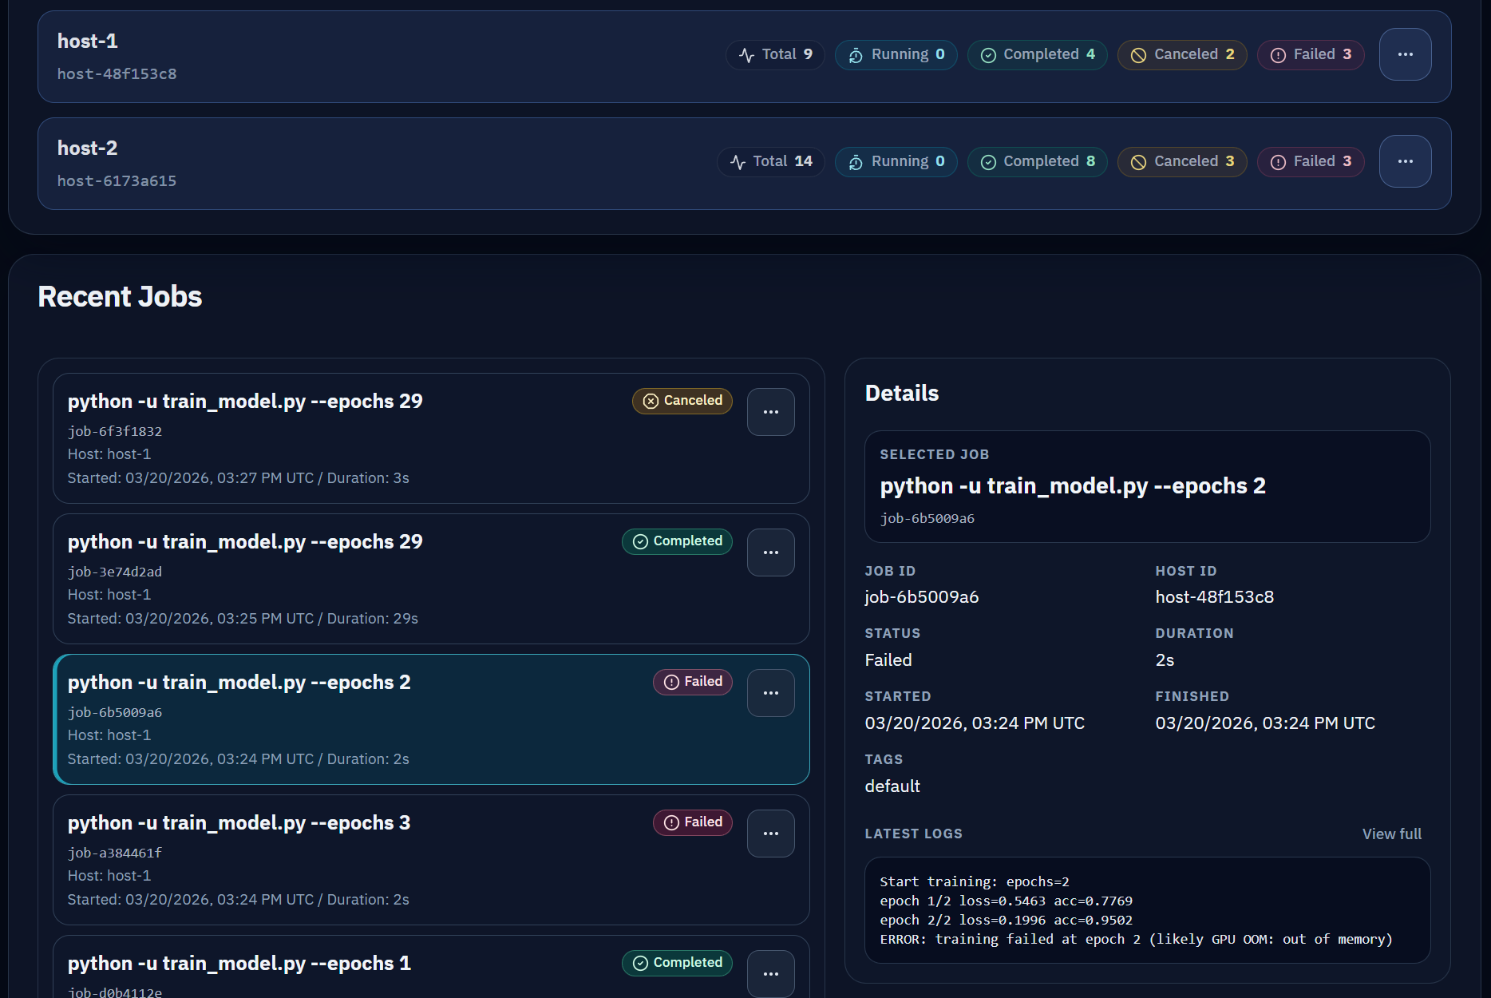
Task: Click the checkmark icon in host-1 Completed badge
Action: coord(988,55)
